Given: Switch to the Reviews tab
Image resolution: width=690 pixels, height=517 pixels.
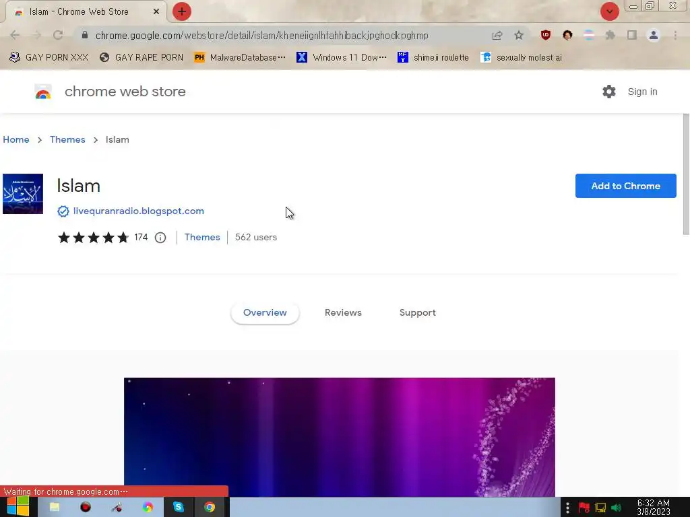Looking at the screenshot, I should 343,312.
